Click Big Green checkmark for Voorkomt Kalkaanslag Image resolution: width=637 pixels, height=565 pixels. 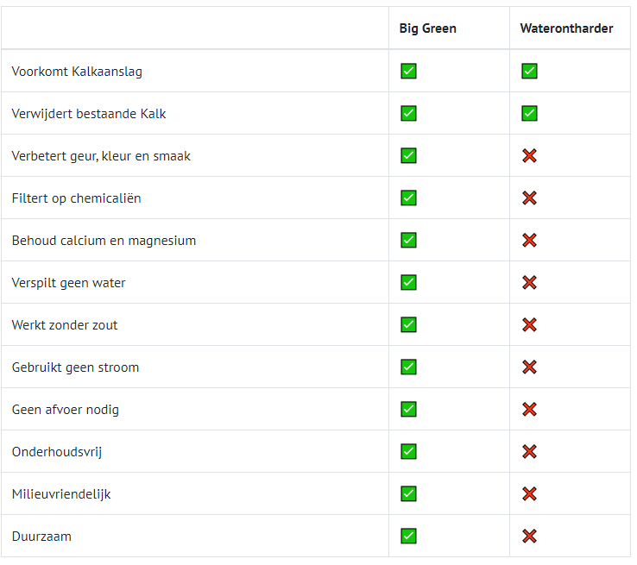coord(408,71)
